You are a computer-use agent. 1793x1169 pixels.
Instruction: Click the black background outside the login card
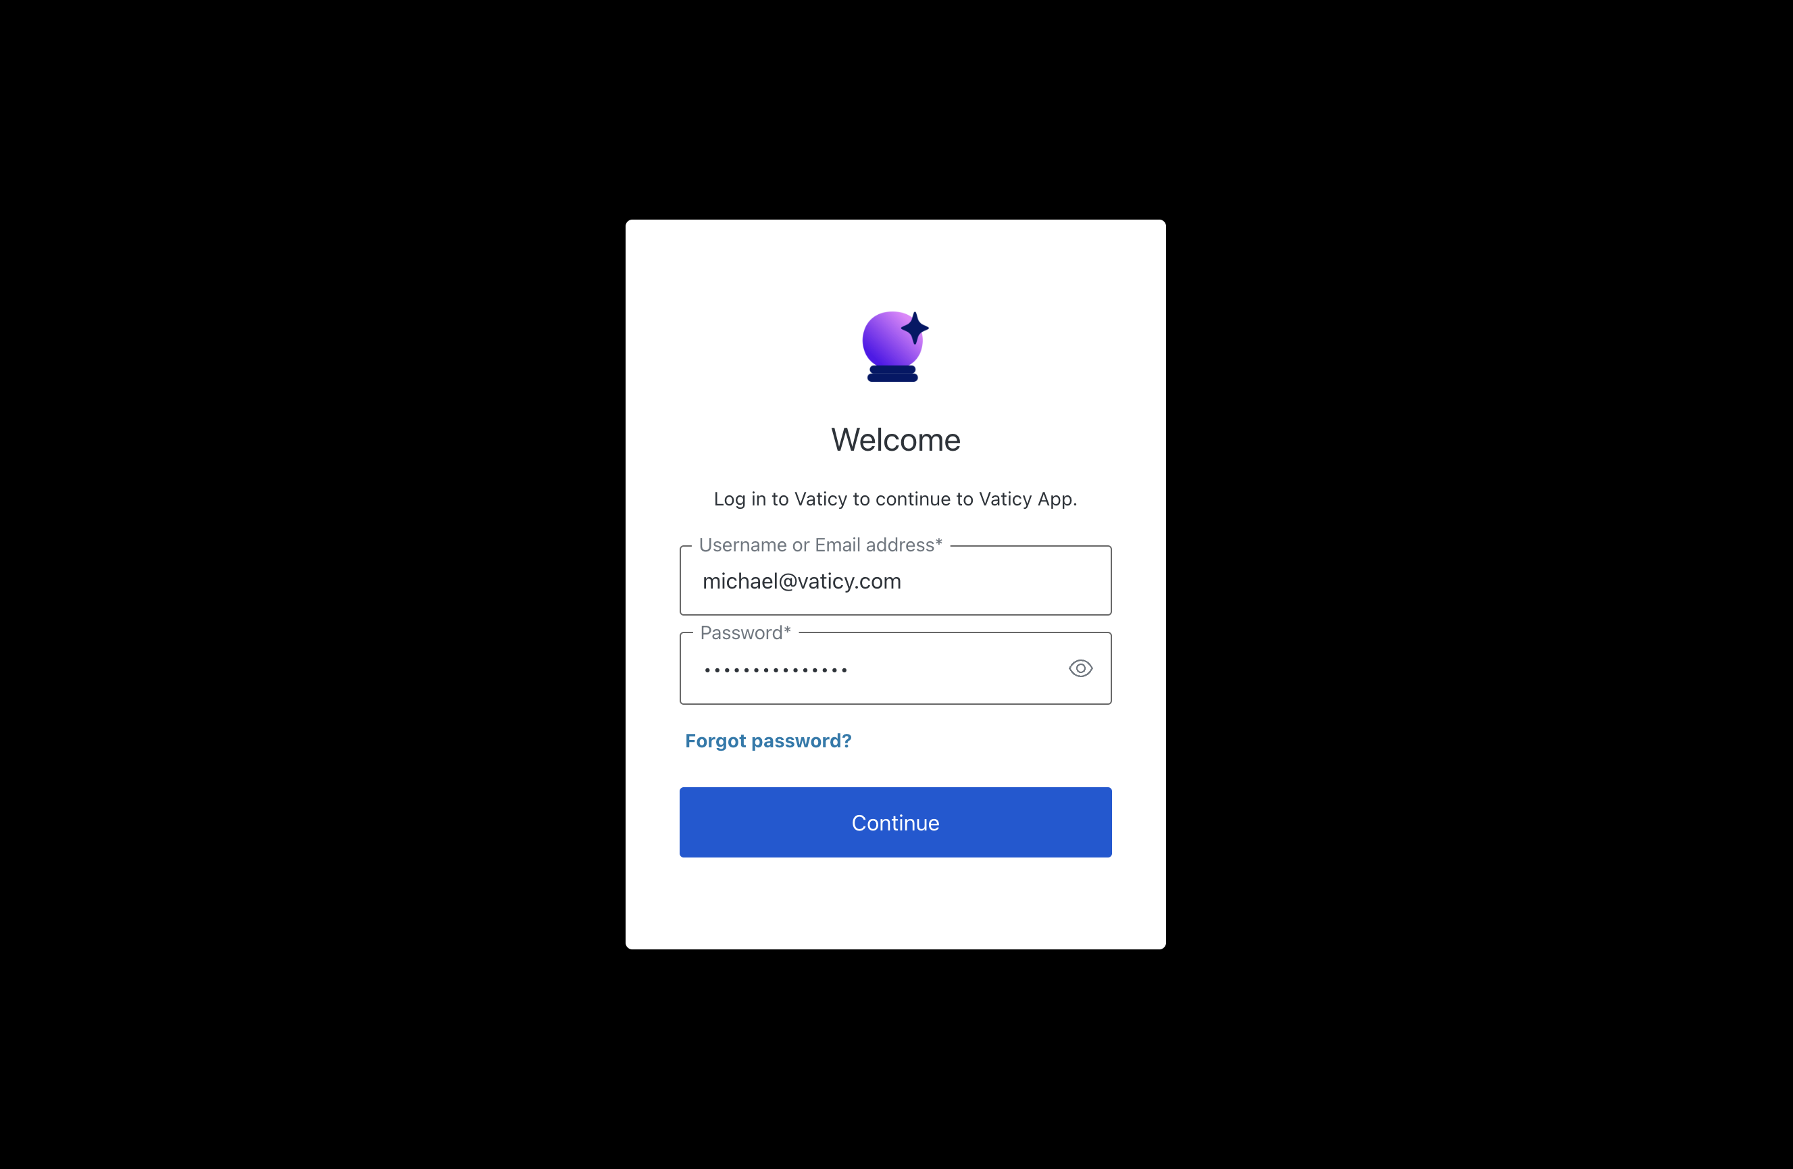click(x=301, y=584)
